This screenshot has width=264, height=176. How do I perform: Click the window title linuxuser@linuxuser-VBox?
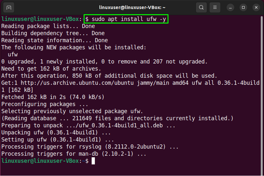click(132, 8)
